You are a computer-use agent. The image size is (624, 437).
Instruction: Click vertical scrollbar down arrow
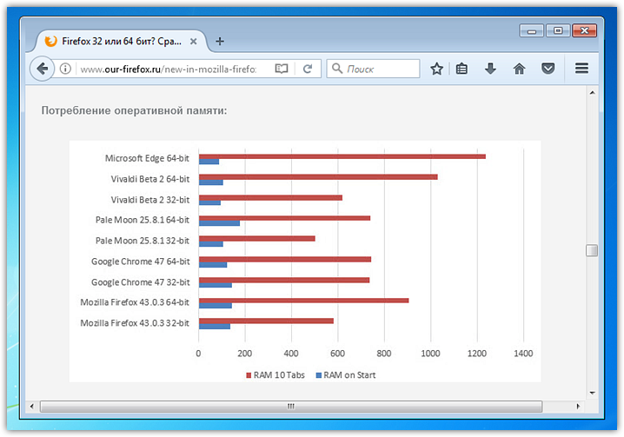[x=592, y=393]
